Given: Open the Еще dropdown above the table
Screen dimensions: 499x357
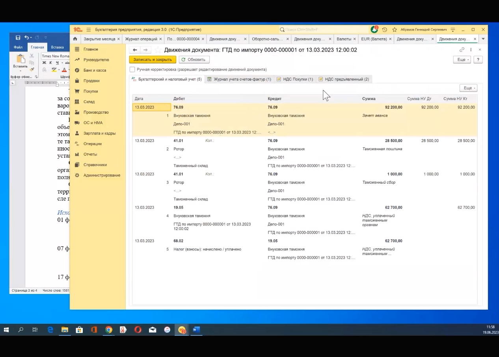Looking at the screenshot, I should click(x=468, y=88).
